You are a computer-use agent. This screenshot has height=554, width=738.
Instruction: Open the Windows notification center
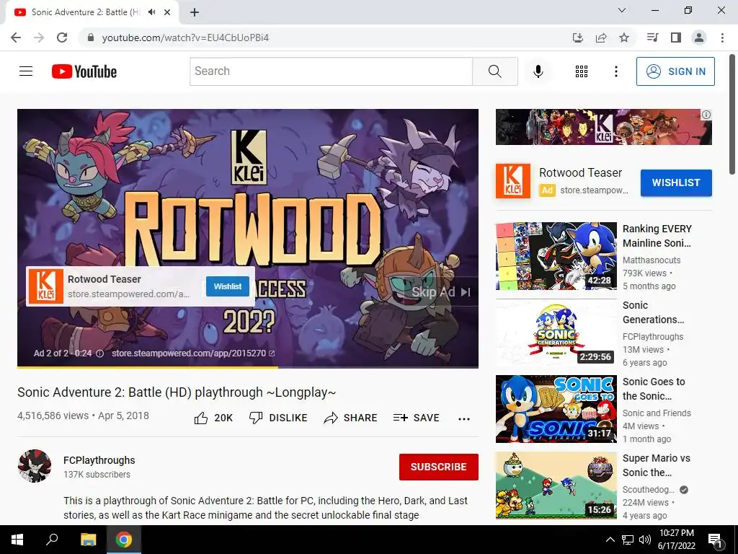click(716, 540)
